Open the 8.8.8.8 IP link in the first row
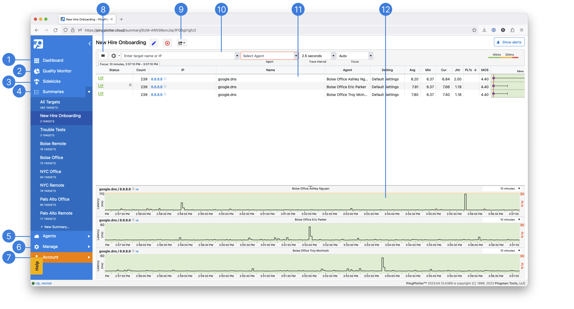Screen dimensions: 574x309 point(156,79)
